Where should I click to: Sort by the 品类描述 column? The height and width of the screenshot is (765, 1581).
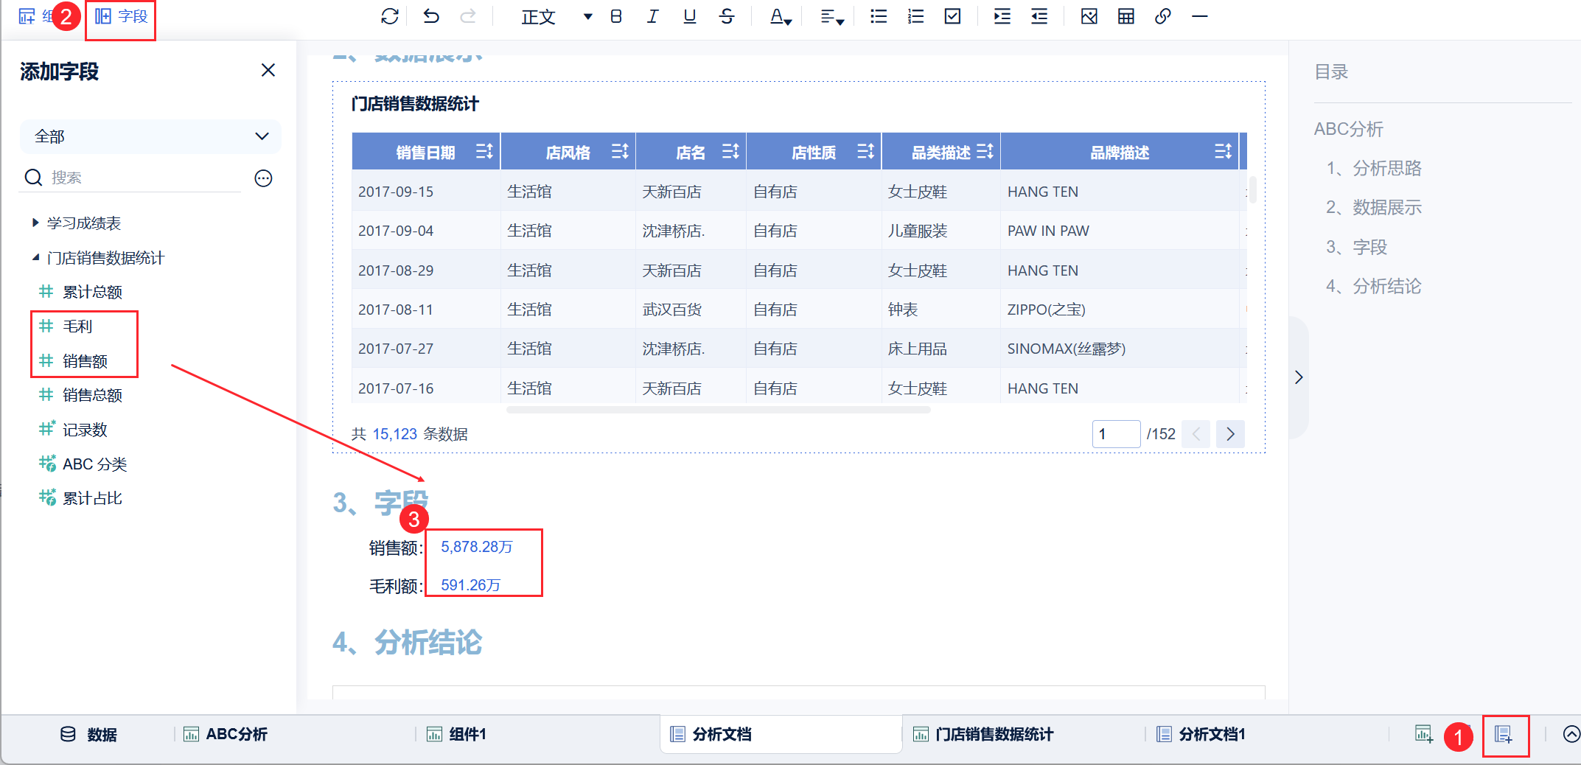click(985, 152)
